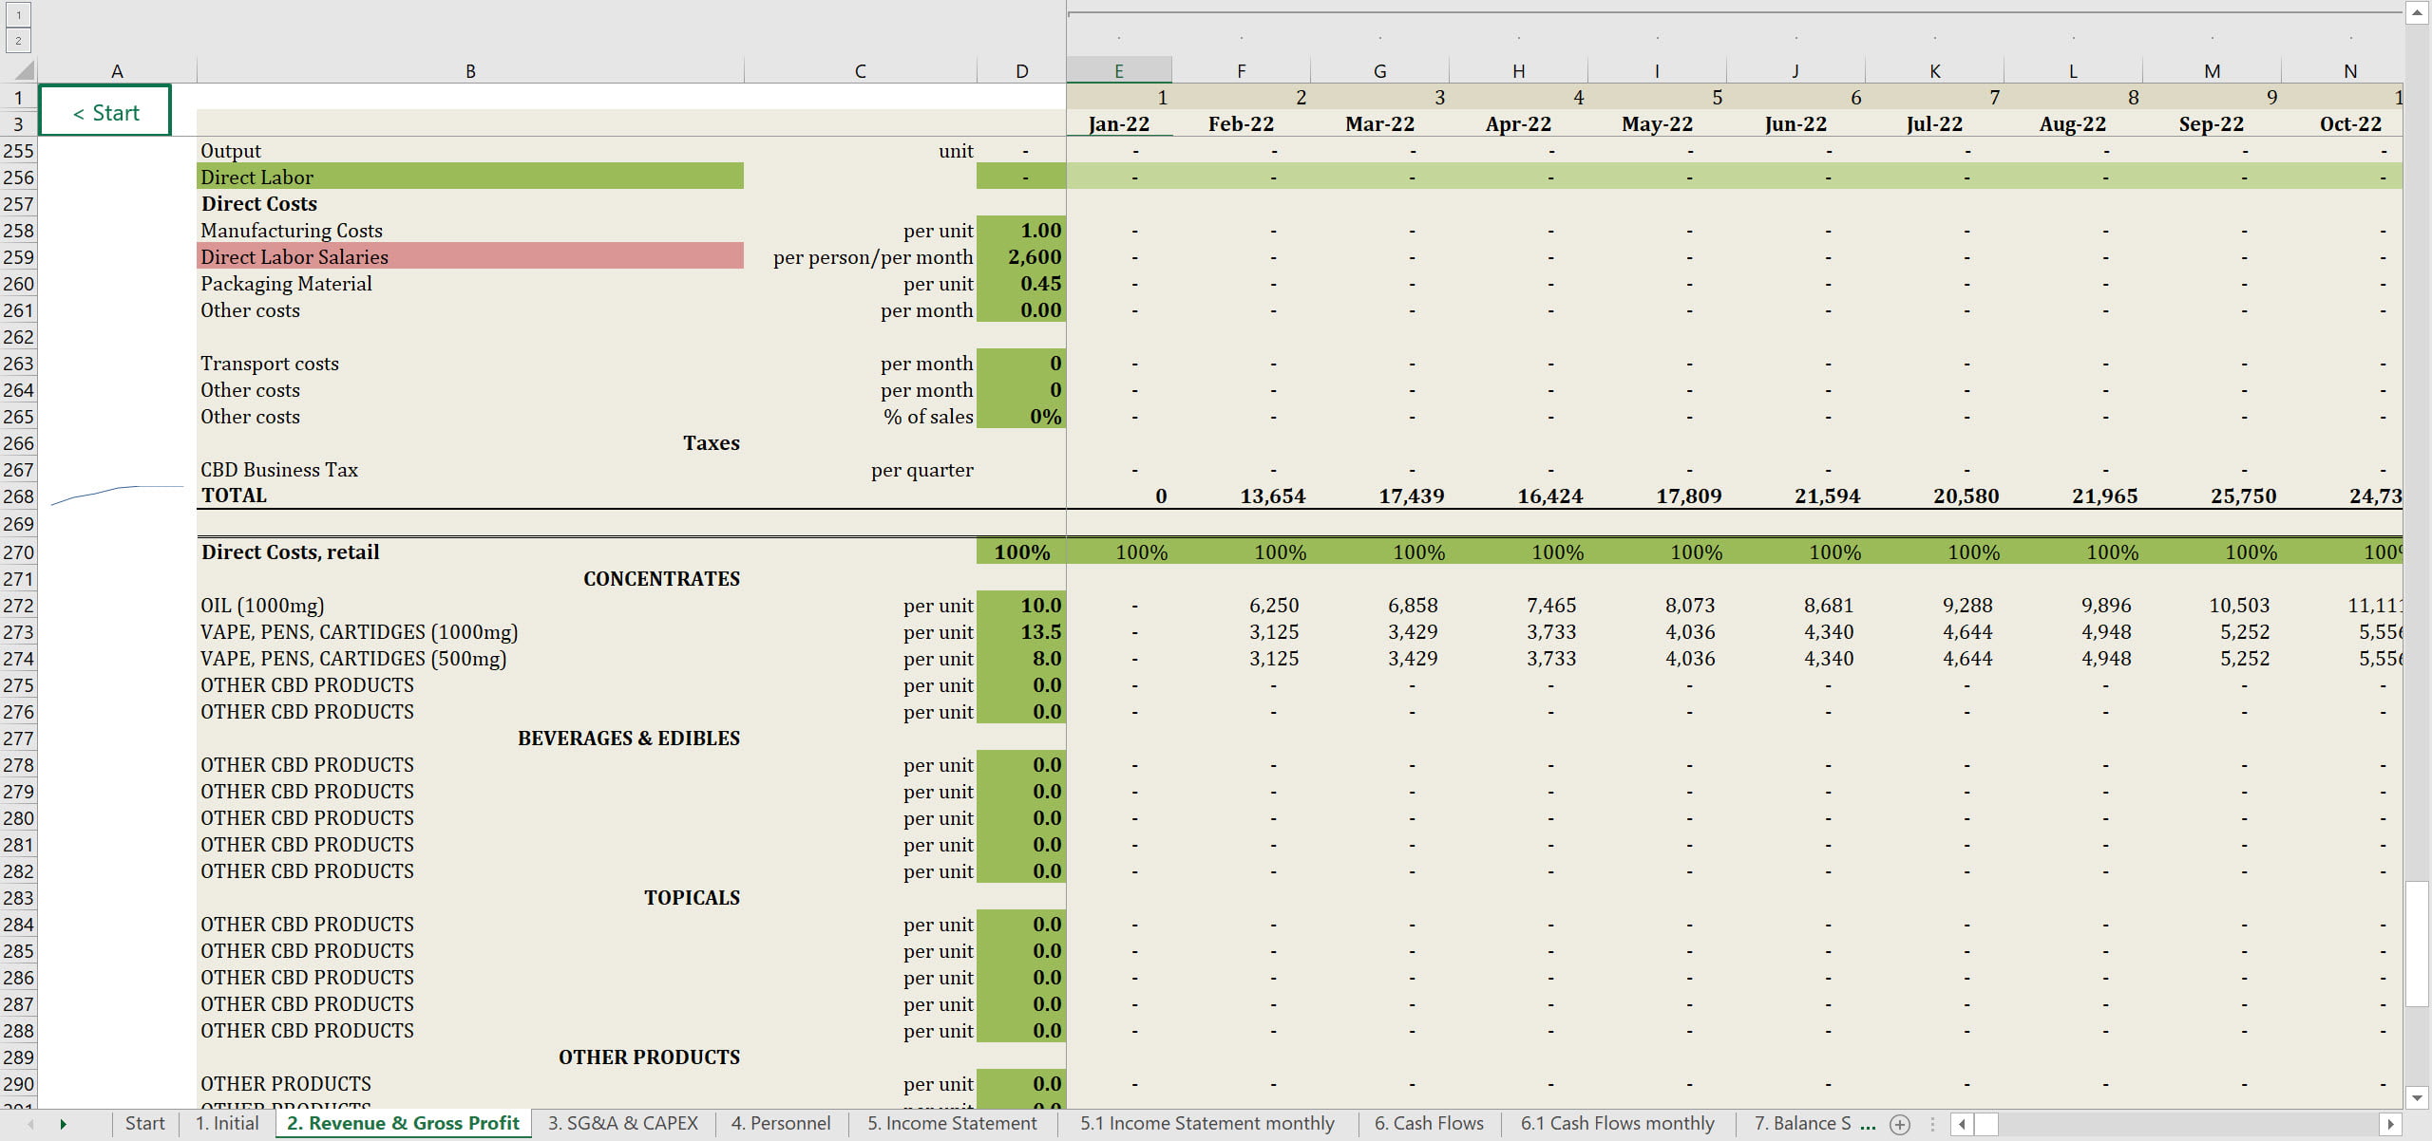
Task: Go to the 5. Income Statement tab
Action: (951, 1123)
